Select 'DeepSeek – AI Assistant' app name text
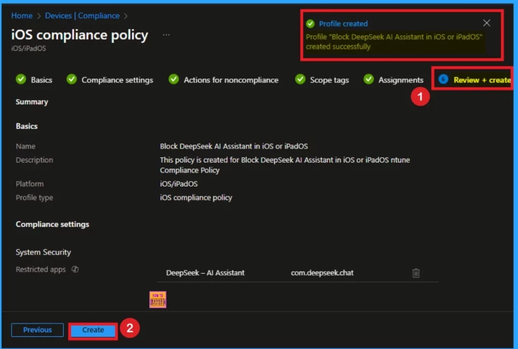This screenshot has width=518, height=349. point(205,273)
